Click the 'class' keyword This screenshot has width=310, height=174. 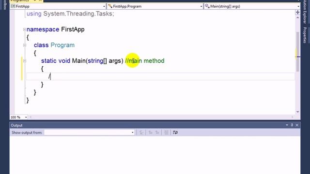41,45
